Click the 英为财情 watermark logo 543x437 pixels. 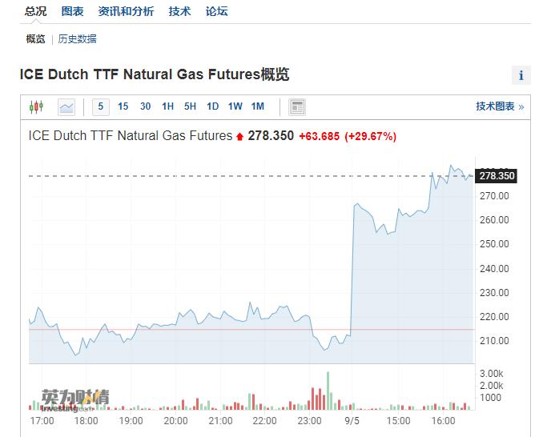[74, 399]
